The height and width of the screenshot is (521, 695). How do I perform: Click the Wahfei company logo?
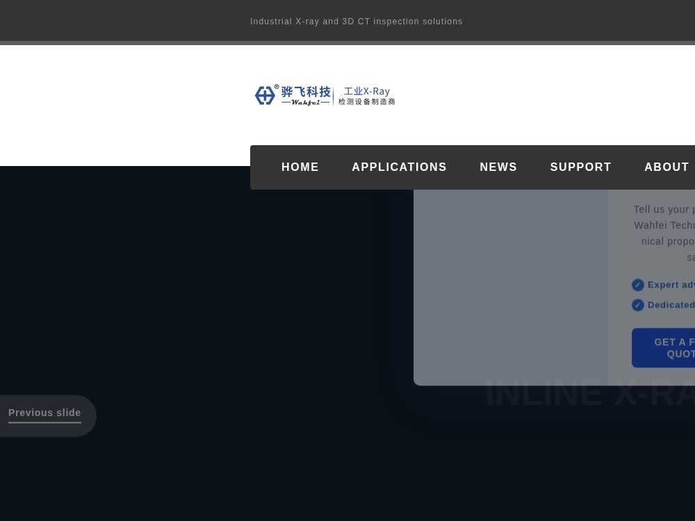tap(325, 95)
